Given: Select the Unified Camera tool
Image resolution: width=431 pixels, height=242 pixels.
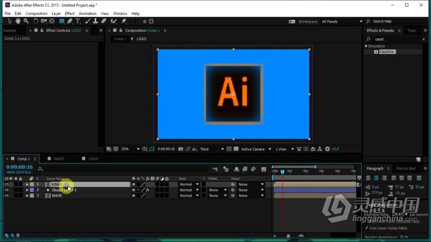Looking at the screenshot, I should click(x=44, y=21).
